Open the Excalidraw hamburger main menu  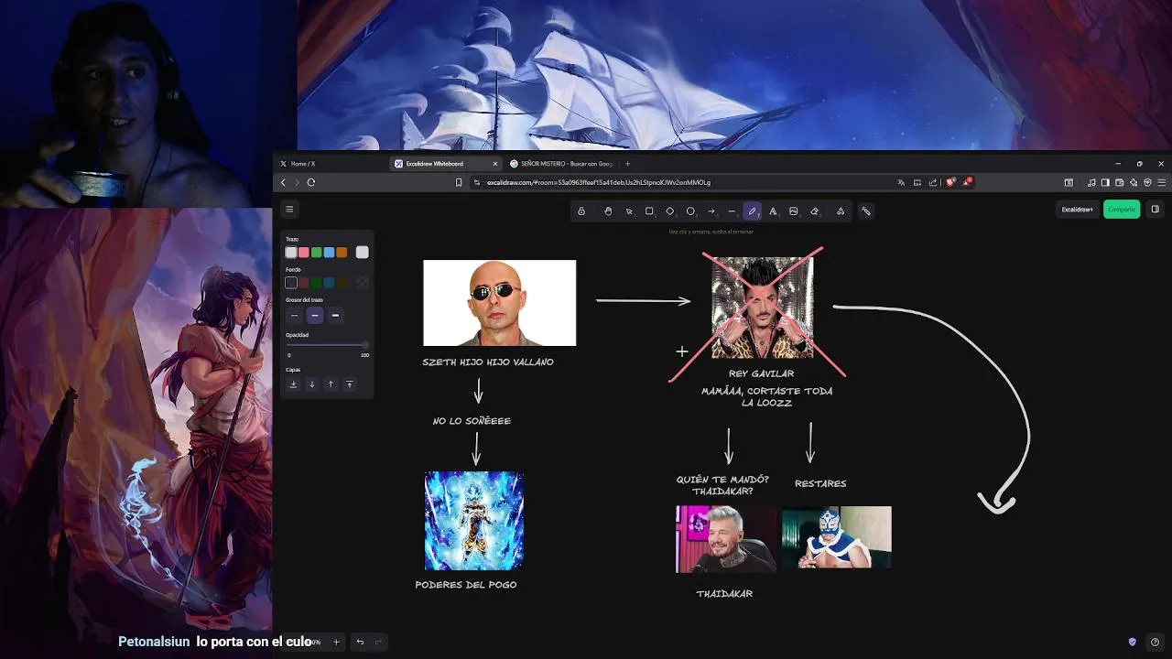pyautogui.click(x=289, y=210)
